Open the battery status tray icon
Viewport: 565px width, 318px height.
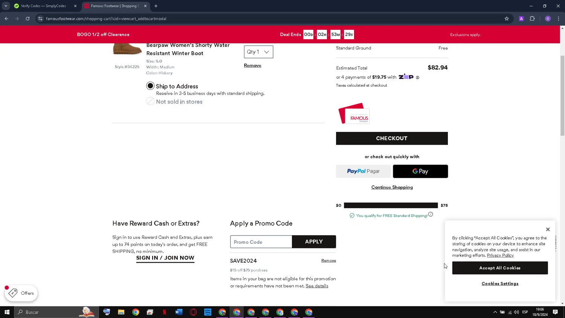(502, 312)
